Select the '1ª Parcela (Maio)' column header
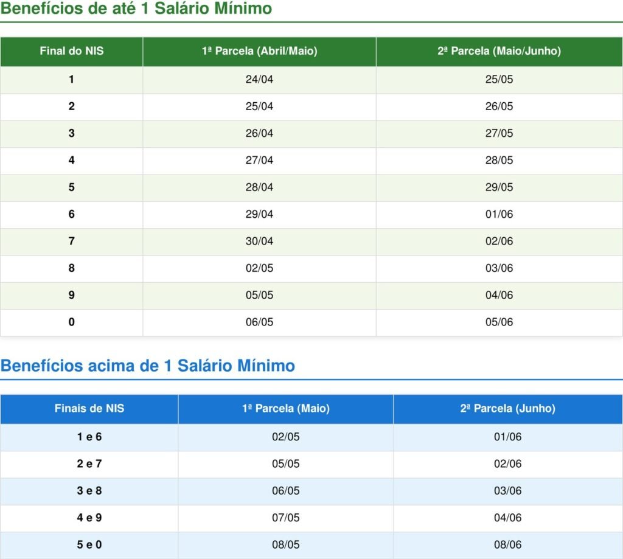Screen dimensions: 623x559 pos(285,409)
